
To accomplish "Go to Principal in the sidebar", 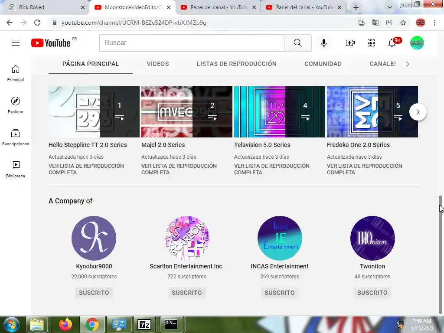I will 16,73.
